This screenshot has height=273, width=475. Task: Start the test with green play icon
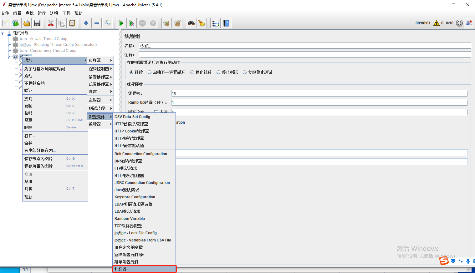click(x=121, y=23)
